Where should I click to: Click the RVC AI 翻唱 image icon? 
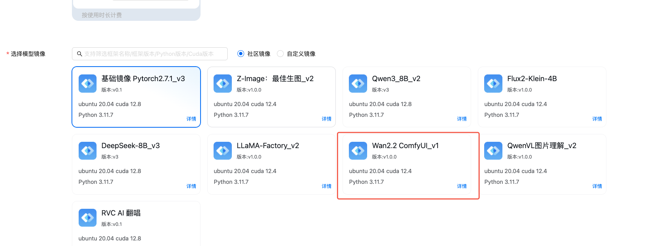(x=88, y=218)
